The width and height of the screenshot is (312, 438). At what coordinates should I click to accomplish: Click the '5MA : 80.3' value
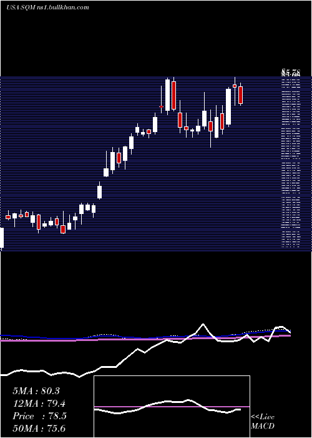point(36,391)
